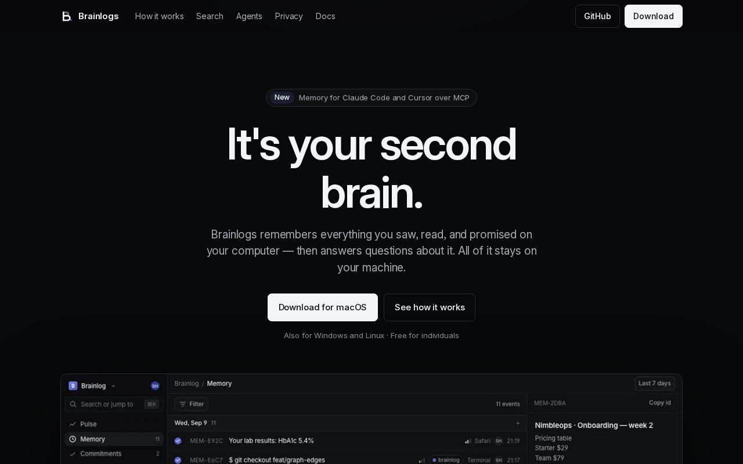Click the Memory breadcrumb
Screen dimensions: 743x464
219,383
